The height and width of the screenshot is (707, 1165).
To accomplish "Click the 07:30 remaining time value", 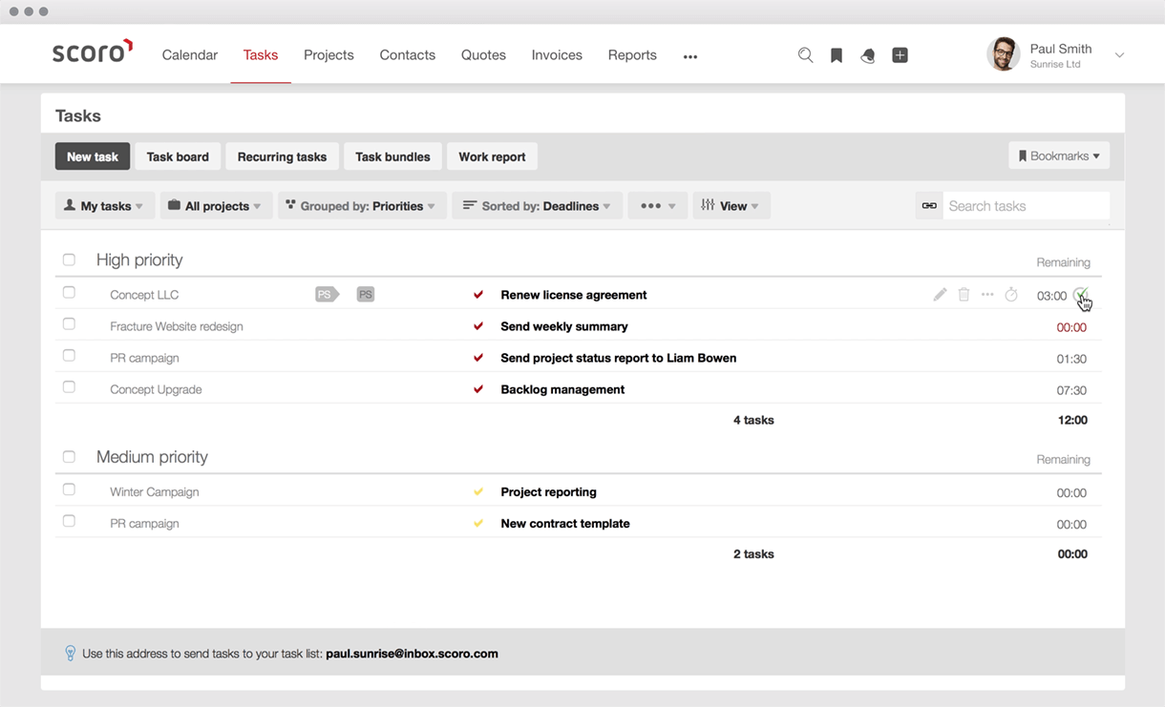I will pyautogui.click(x=1071, y=390).
